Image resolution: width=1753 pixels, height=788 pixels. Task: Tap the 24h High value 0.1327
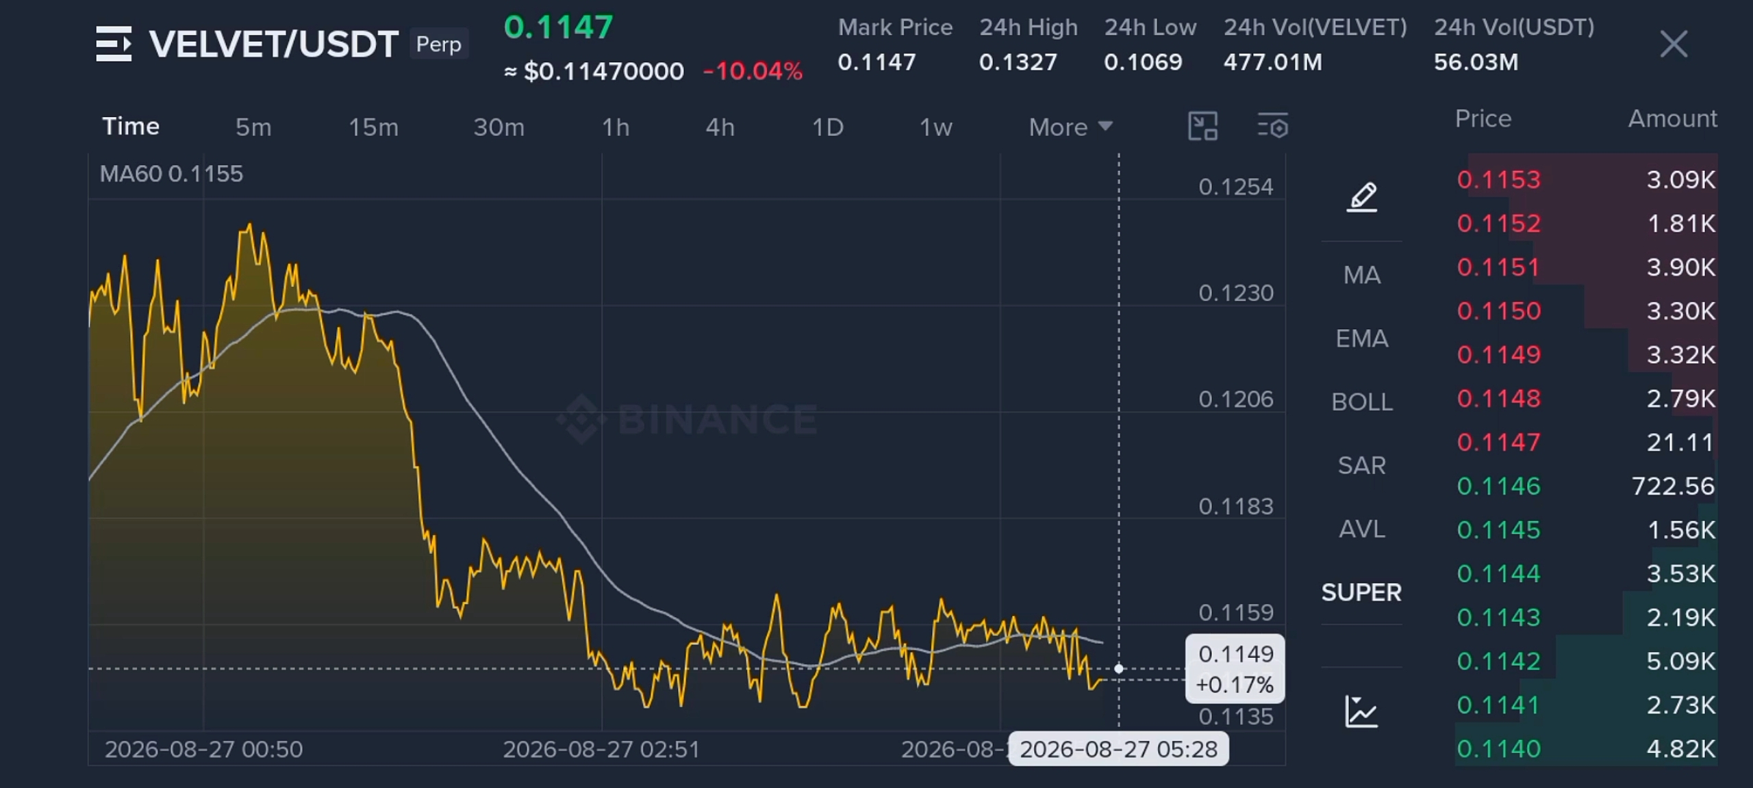pyautogui.click(x=1018, y=62)
